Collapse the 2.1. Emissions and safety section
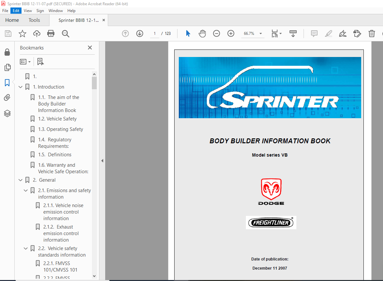 point(25,190)
